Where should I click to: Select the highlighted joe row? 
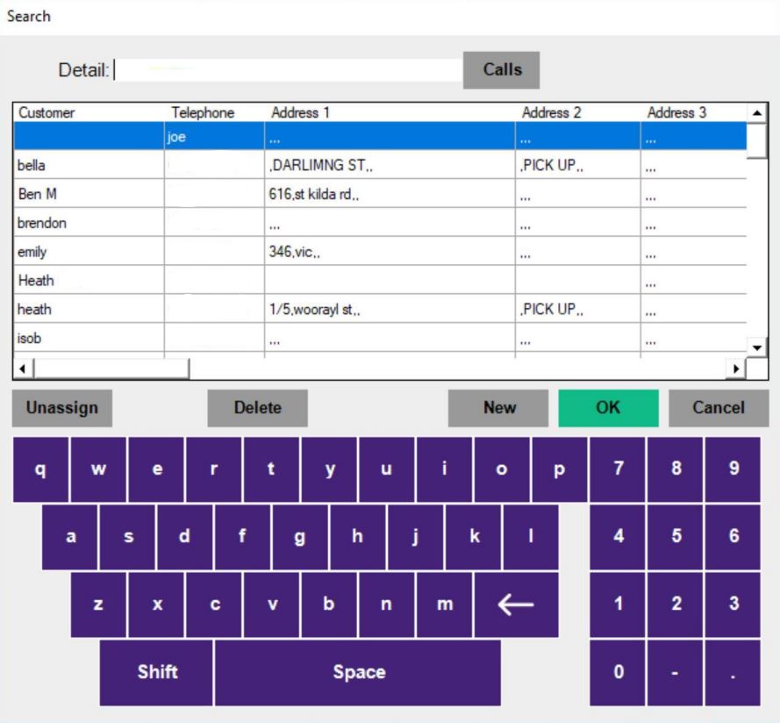tap(380, 136)
